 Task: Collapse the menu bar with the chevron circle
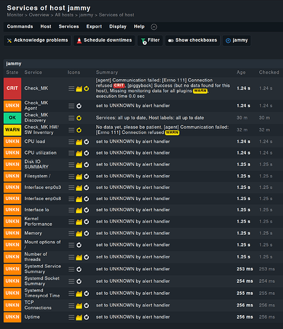point(154,27)
